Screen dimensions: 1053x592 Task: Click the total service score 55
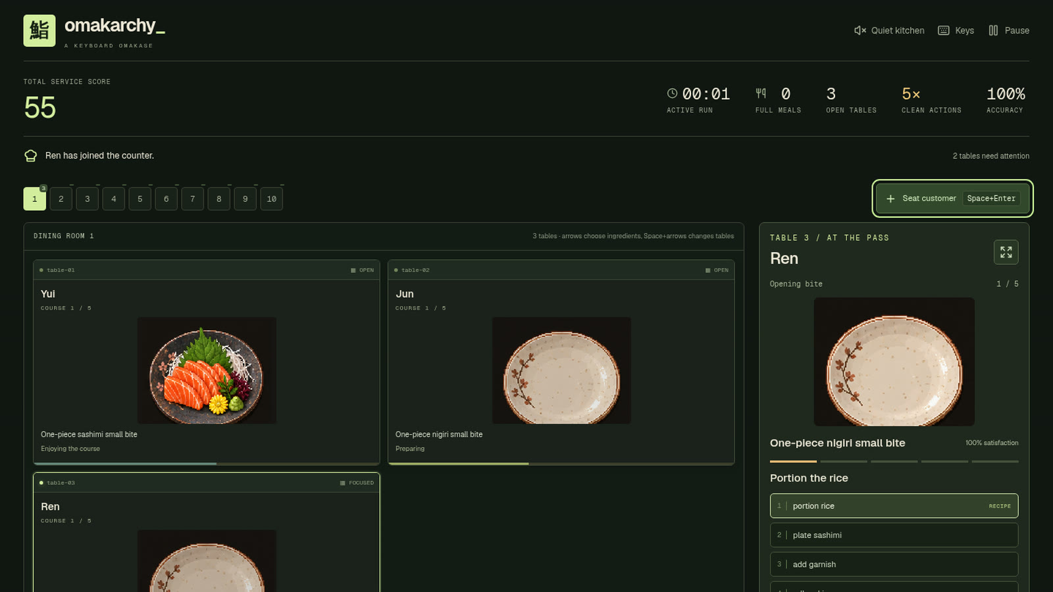(x=40, y=108)
